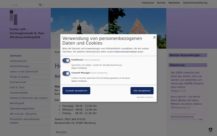The image size is (217, 136).
Task: Open Glaube & Stationen des Lebens
Action: click(x=29, y=98)
